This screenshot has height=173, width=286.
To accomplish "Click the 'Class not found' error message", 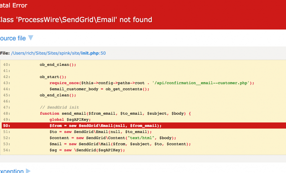I will [x=76, y=20].
